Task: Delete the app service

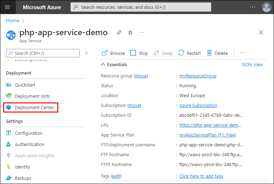Action: pos(217,53)
